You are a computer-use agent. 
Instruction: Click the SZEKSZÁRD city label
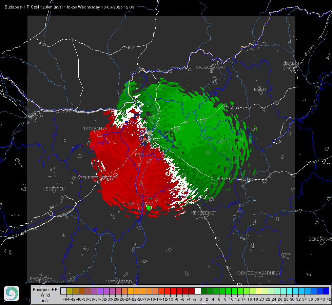tap(120, 282)
